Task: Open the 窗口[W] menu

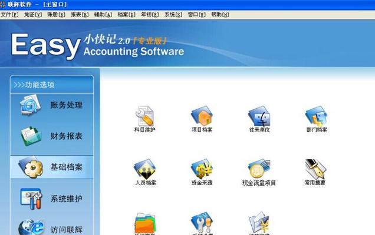Action: point(196,15)
